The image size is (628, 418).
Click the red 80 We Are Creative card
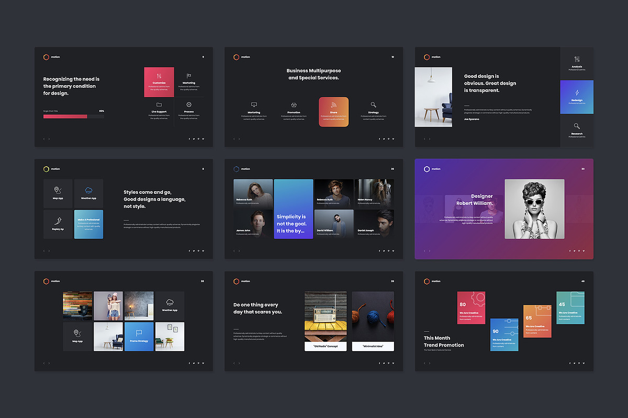coord(471,308)
